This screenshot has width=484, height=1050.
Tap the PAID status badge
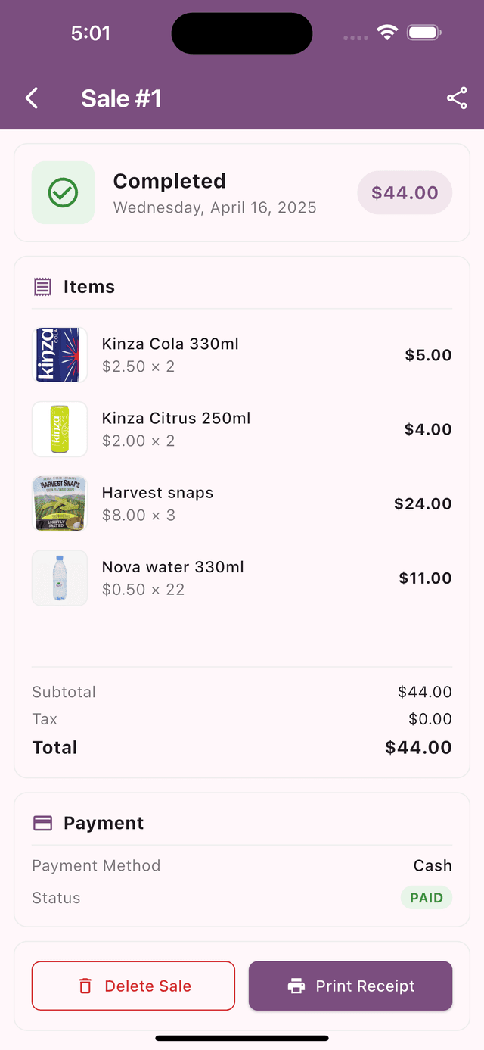coord(427,898)
